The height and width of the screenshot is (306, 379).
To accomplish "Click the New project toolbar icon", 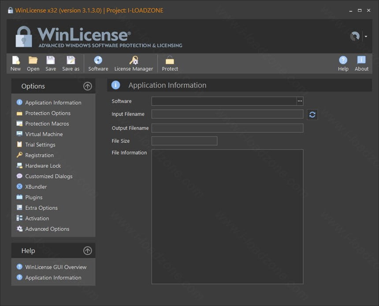I will 15,60.
